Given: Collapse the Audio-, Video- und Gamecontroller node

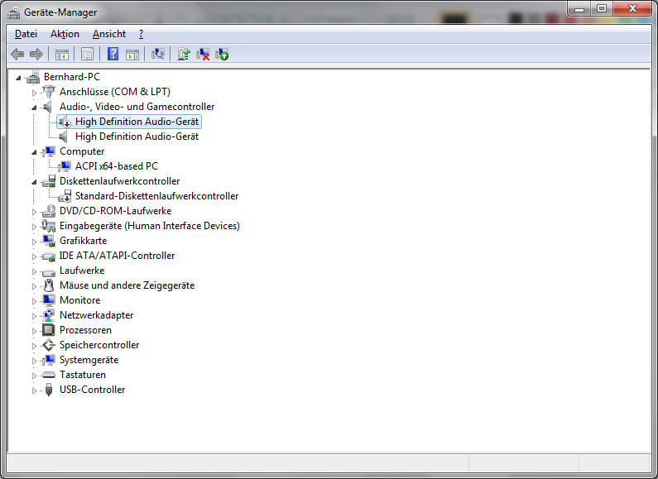Looking at the screenshot, I should tap(35, 108).
